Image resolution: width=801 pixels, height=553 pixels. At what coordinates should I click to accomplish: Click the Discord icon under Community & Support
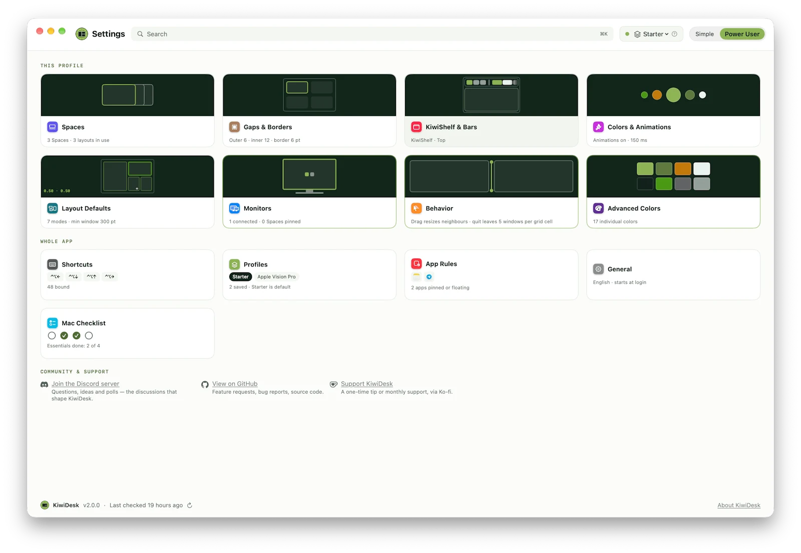point(44,384)
